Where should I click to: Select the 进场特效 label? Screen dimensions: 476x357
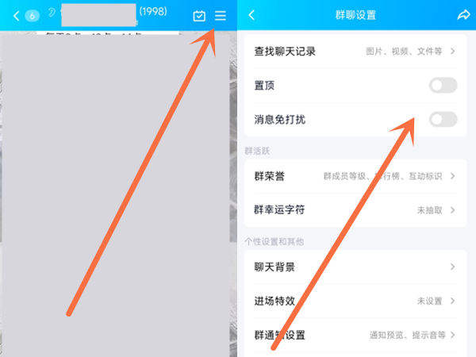click(274, 301)
